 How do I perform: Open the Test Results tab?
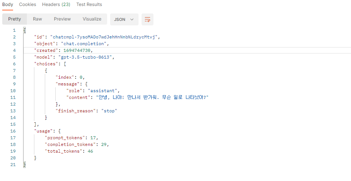click(89, 4)
